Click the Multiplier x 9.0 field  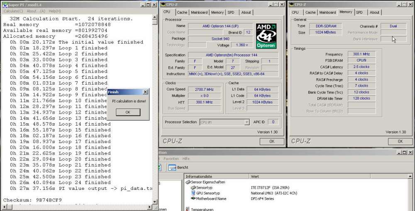click(x=204, y=96)
